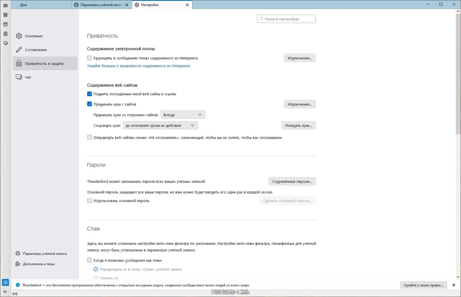Screen dimensions: 461x297
Task: Close the Настройки tab with its X
Action: tap(187, 5)
